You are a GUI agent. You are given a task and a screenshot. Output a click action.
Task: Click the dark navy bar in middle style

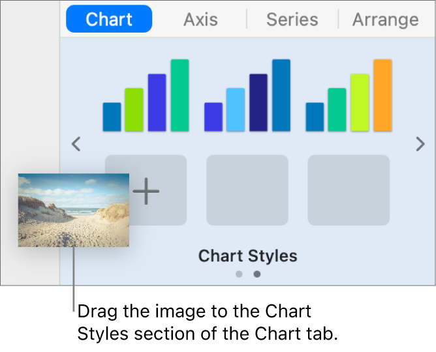[x=258, y=102]
